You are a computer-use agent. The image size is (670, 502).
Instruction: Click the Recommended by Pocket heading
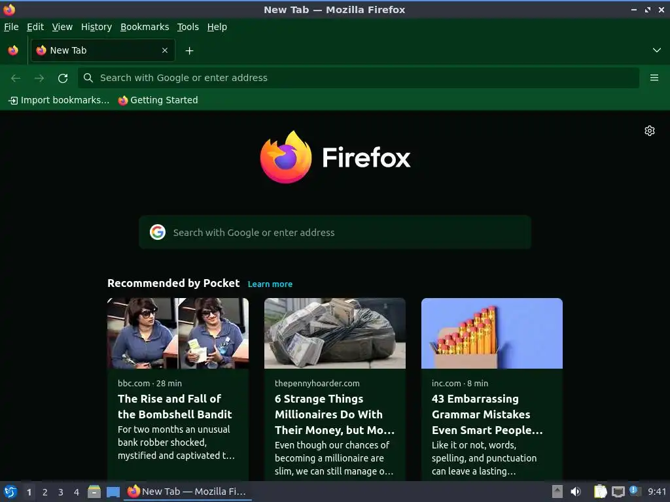click(173, 284)
